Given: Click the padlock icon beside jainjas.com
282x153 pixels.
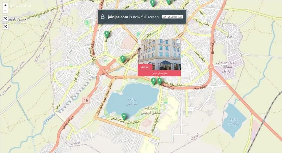Looking at the screenshot, I should (103, 17).
